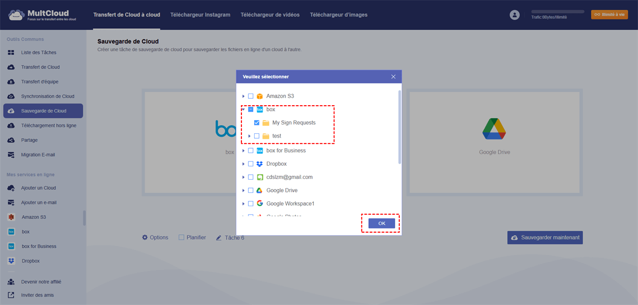
Task: Expand the cdslzm@gmail.com tree node
Action: 244,177
